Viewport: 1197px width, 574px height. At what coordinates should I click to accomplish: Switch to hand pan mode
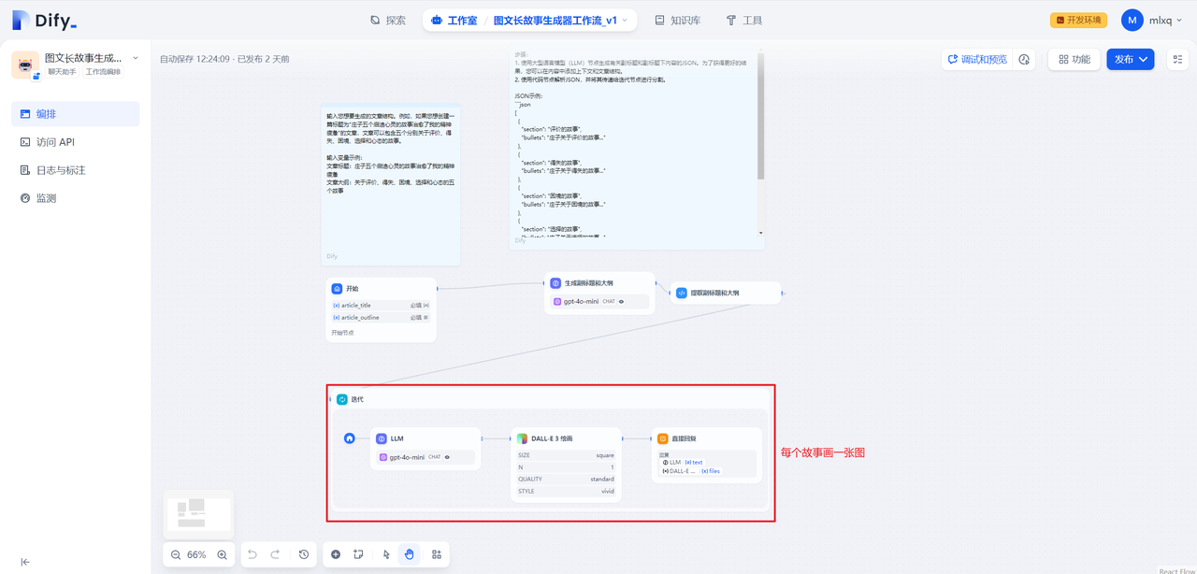409,554
